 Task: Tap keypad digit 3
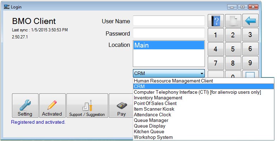[x=250, y=35]
